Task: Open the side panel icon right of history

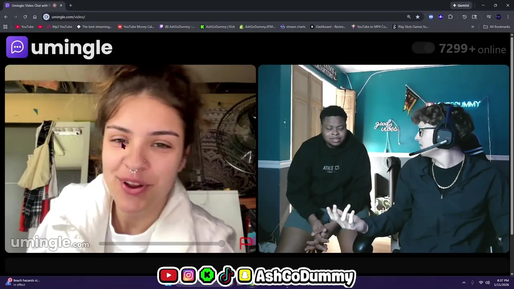Action: click(x=474, y=17)
